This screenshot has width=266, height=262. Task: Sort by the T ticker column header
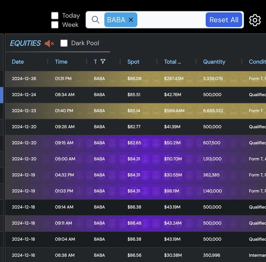95,62
